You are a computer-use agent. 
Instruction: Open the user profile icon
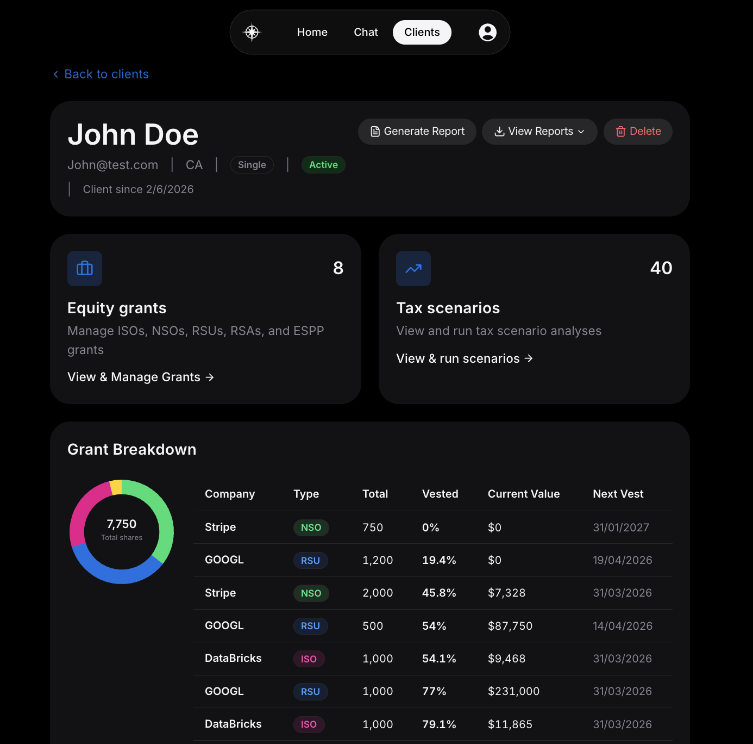click(487, 32)
